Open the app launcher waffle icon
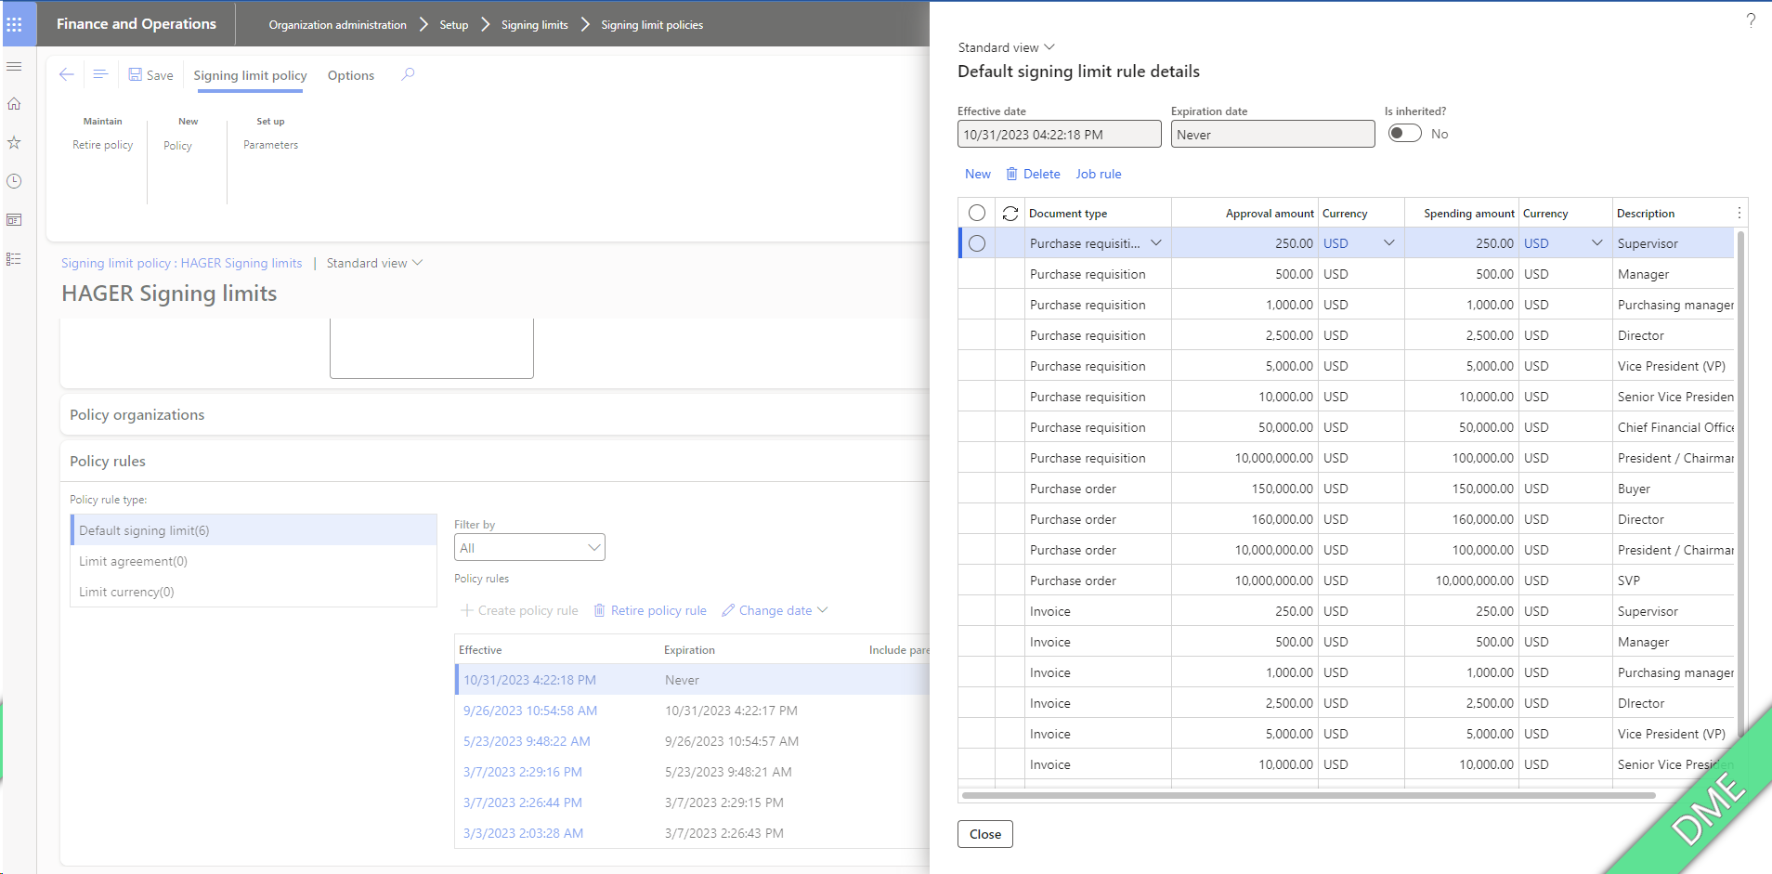Image resolution: width=1772 pixels, height=874 pixels. pos(14,24)
